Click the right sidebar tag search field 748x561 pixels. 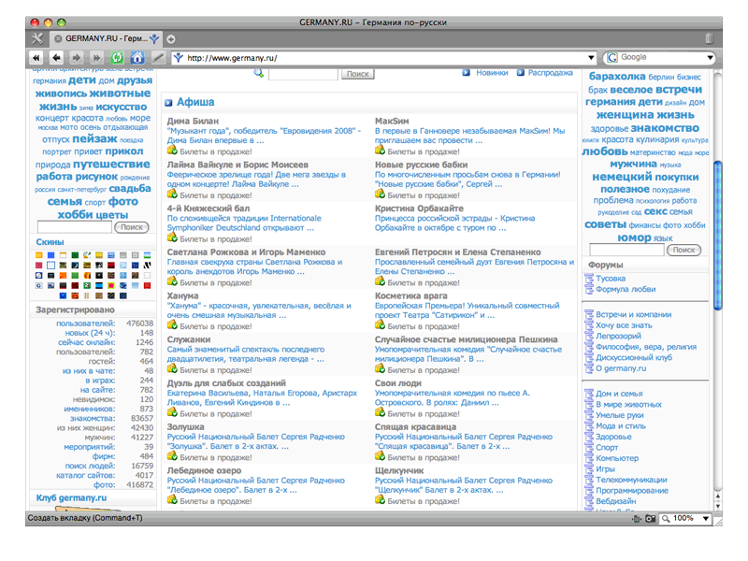coord(626,250)
